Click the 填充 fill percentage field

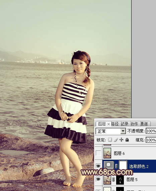[151, 140]
